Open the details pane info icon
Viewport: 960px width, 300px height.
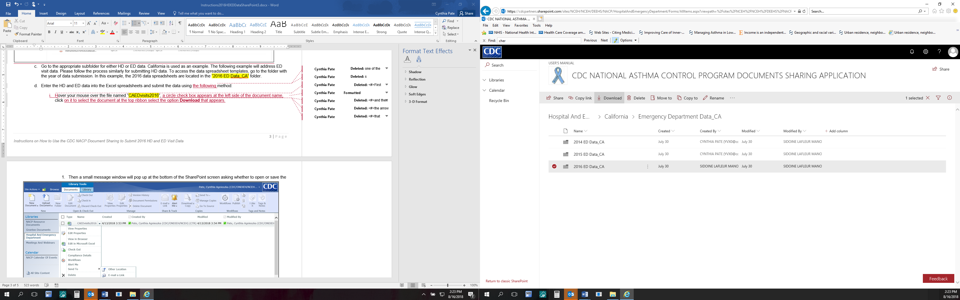[x=949, y=98]
